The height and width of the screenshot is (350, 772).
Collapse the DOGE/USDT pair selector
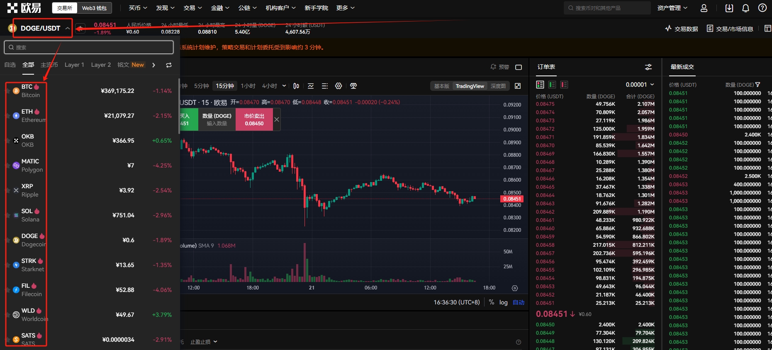click(67, 28)
